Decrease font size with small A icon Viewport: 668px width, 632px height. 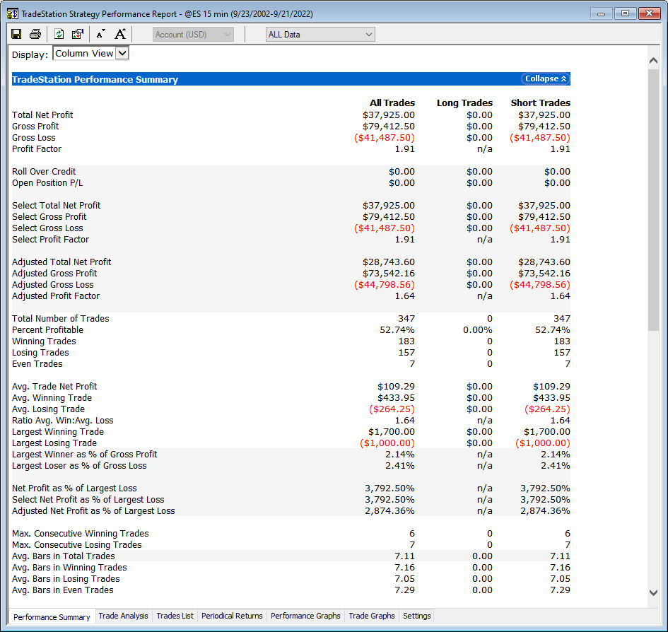[100, 34]
